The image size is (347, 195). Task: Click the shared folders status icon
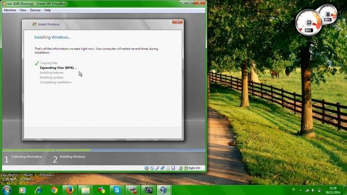[x=168, y=168]
